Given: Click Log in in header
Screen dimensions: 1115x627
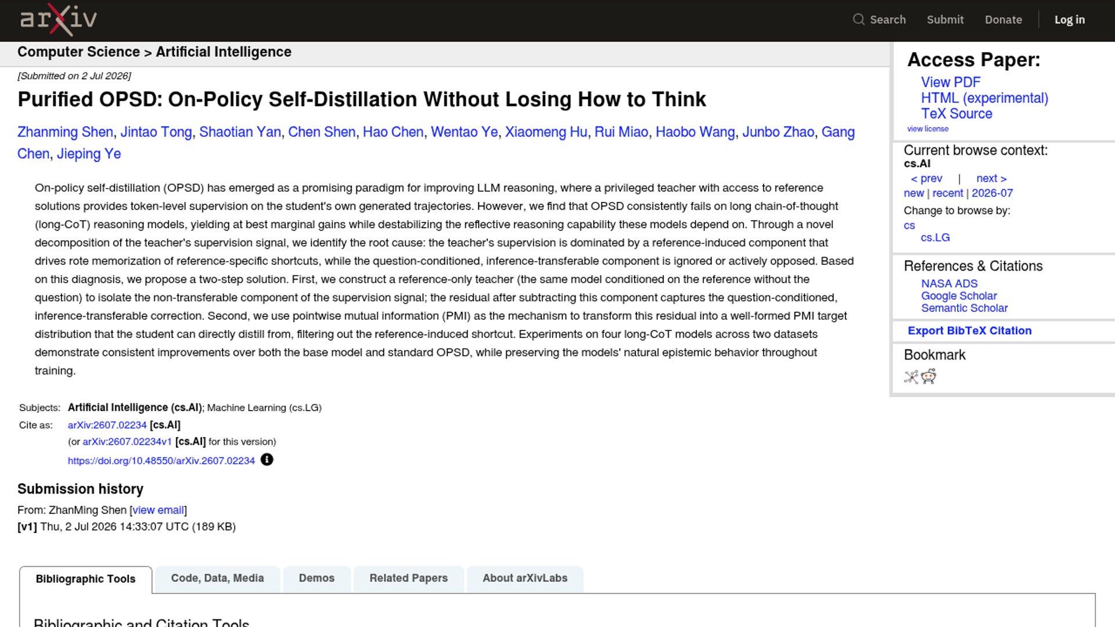Looking at the screenshot, I should pos(1069,20).
